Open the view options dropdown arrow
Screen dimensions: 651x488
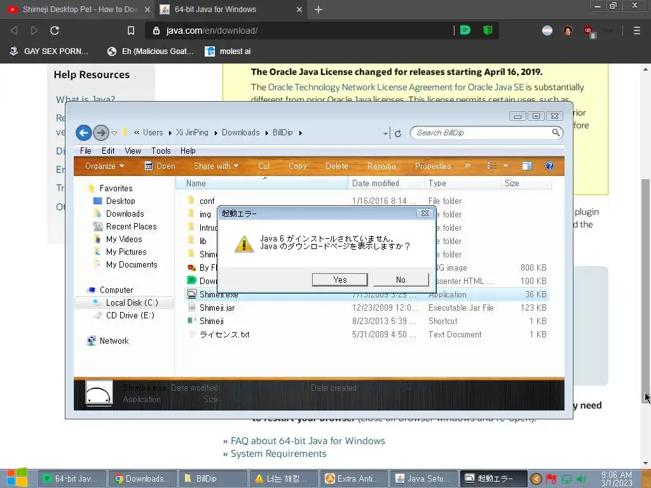[505, 166]
